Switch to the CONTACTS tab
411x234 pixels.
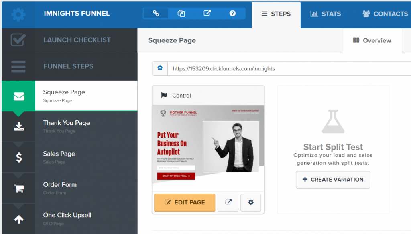tap(385, 14)
